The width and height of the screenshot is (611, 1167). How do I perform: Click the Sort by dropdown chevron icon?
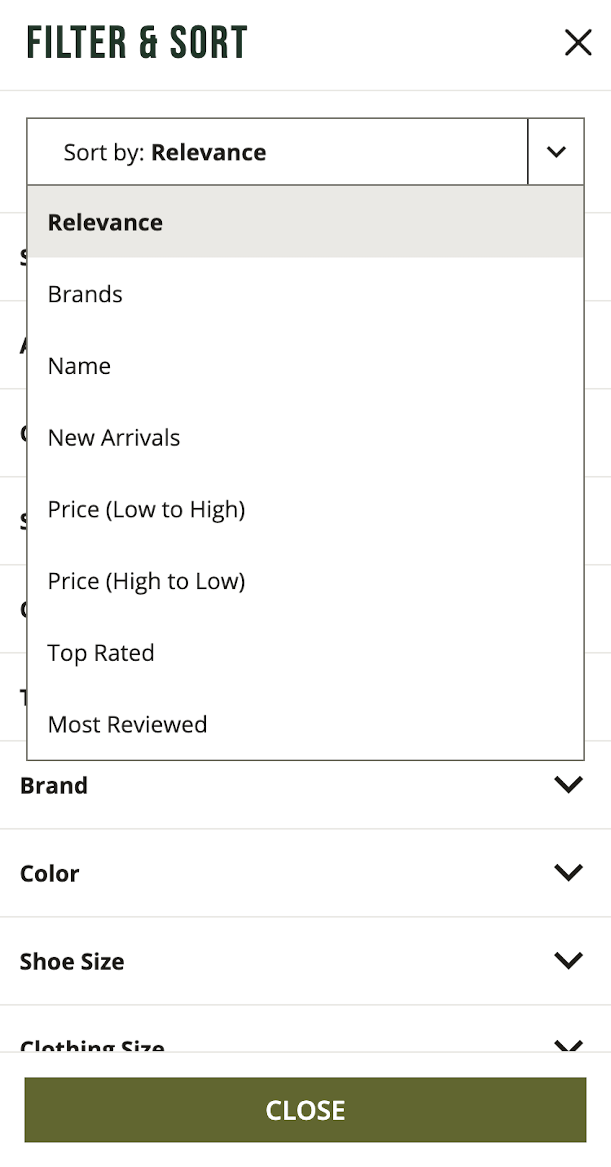556,152
